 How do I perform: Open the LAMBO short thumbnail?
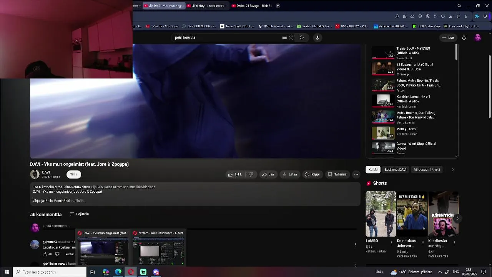(381, 214)
